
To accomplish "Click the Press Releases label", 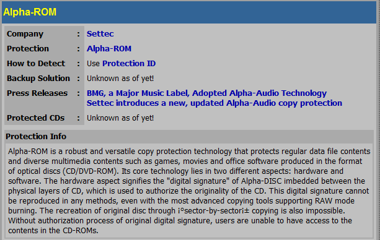I will (x=37, y=93).
